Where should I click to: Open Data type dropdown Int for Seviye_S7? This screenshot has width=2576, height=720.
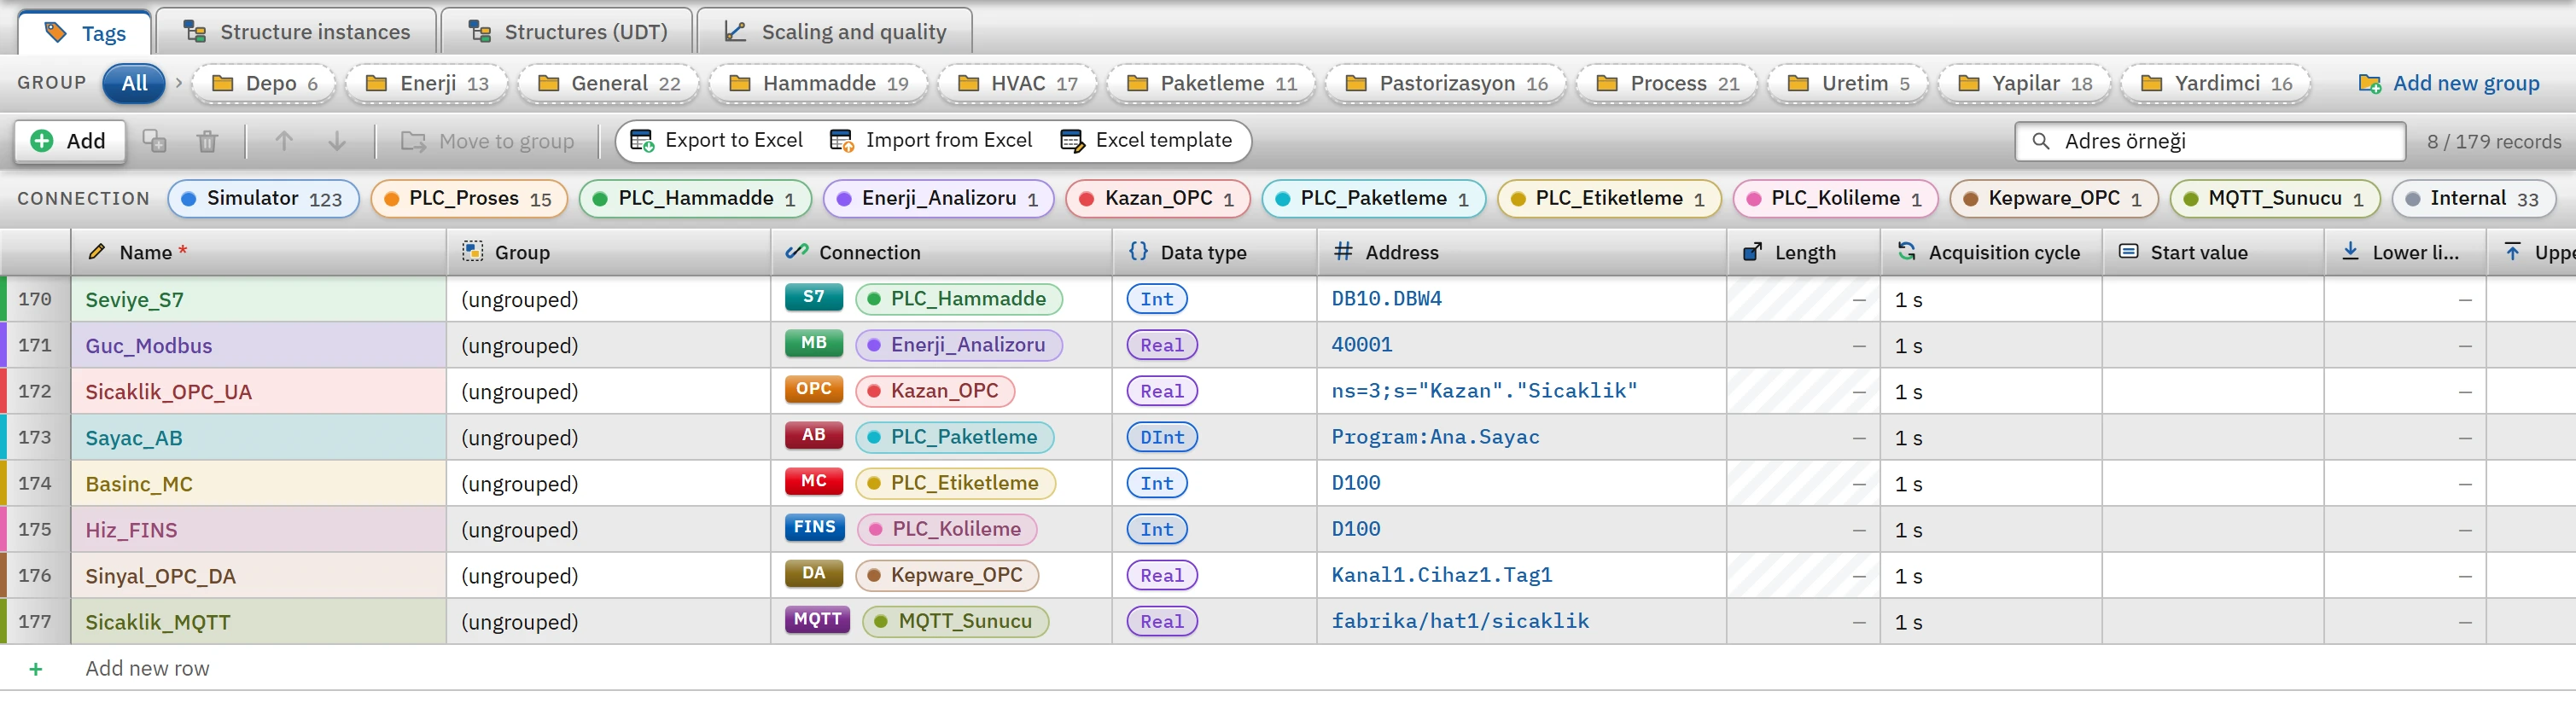(1157, 299)
